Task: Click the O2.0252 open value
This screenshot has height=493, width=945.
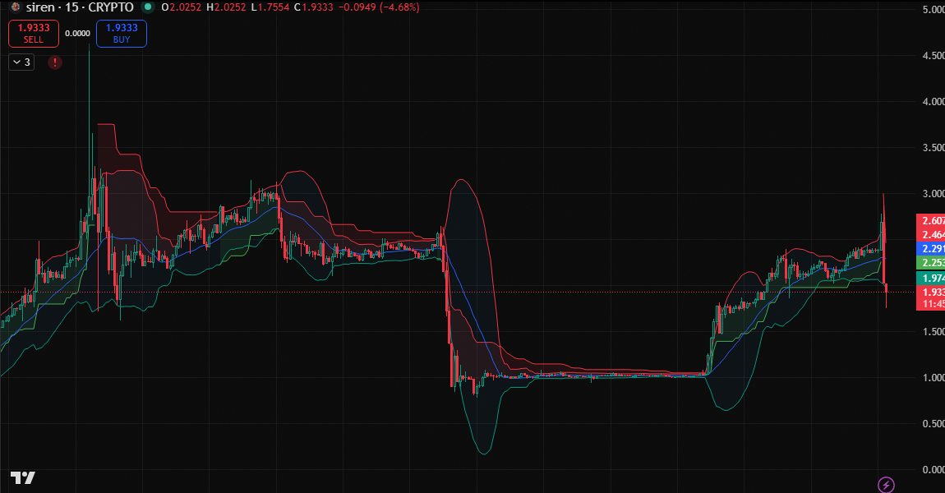Action: [x=182, y=7]
